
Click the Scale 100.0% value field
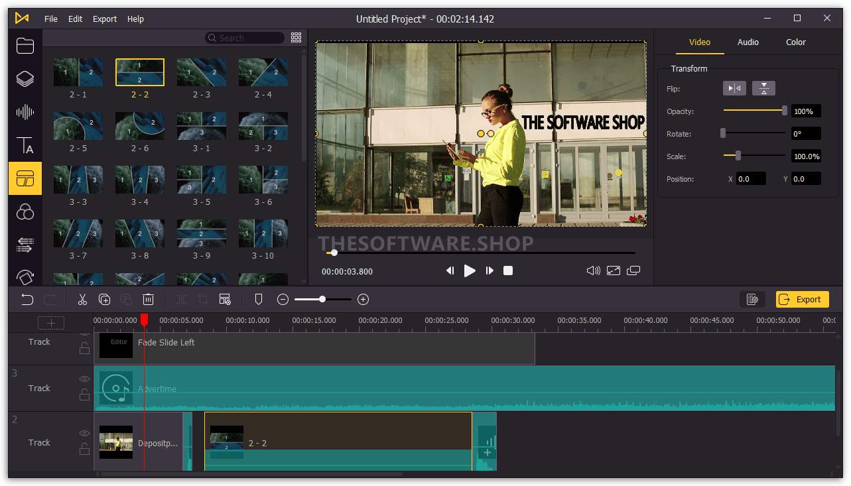806,156
